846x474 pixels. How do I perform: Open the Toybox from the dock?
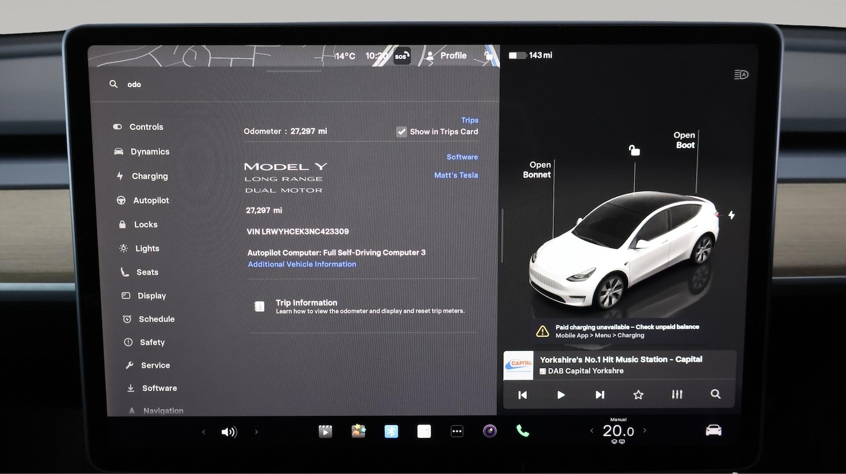click(359, 431)
